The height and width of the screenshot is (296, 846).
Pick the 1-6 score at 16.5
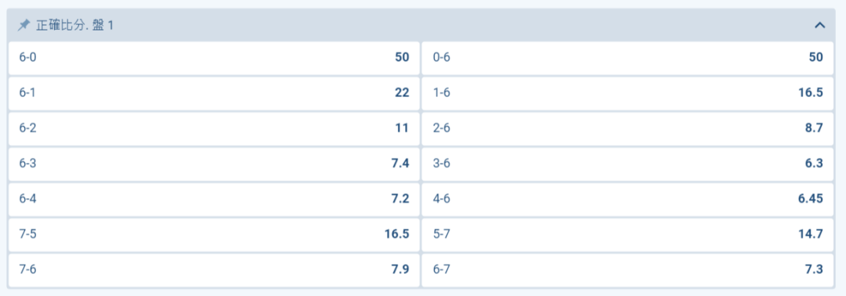coord(628,92)
